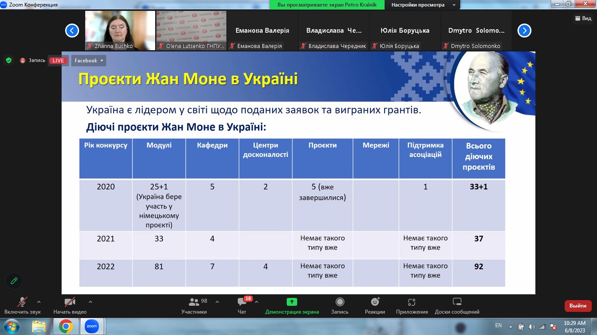Open File Explorer from taskbar
The image size is (597, 335).
[39, 326]
